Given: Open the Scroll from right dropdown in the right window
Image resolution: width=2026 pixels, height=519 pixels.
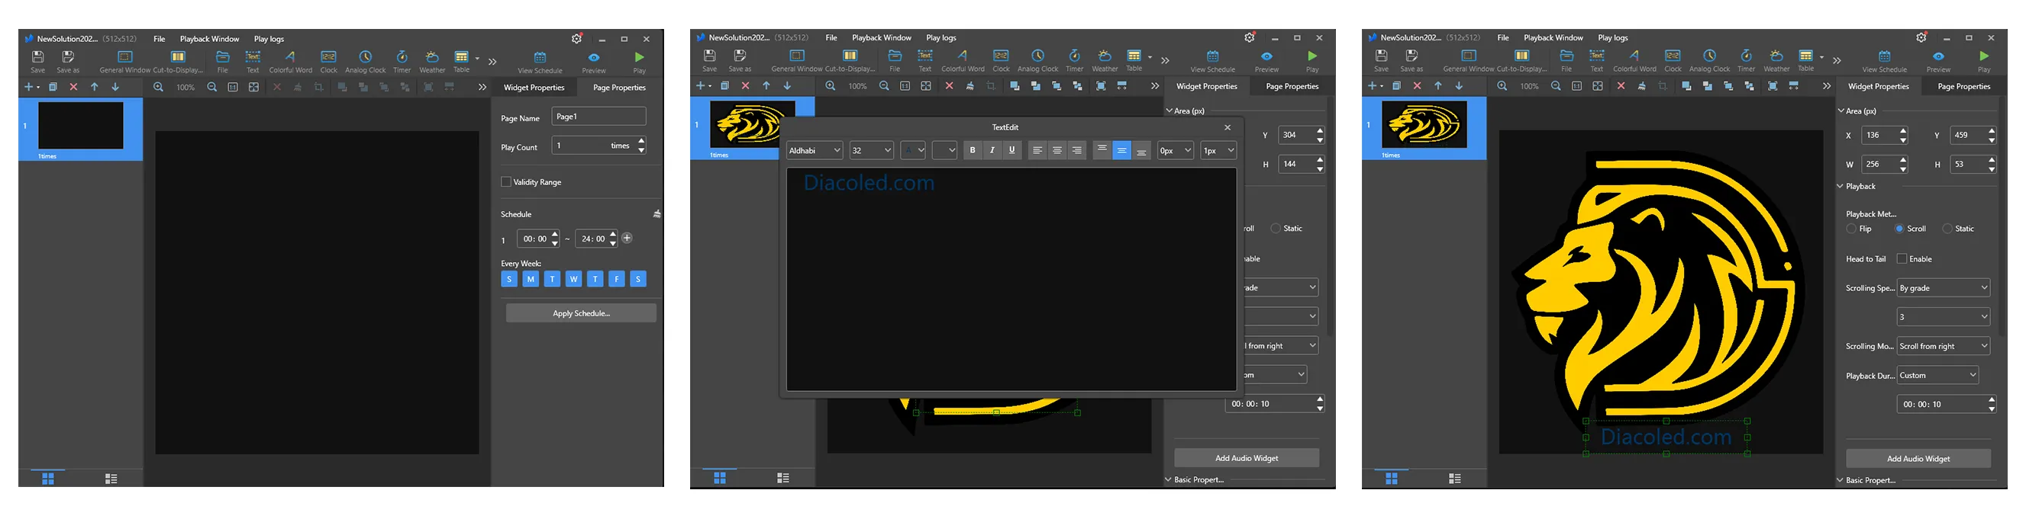Looking at the screenshot, I should coord(1944,345).
